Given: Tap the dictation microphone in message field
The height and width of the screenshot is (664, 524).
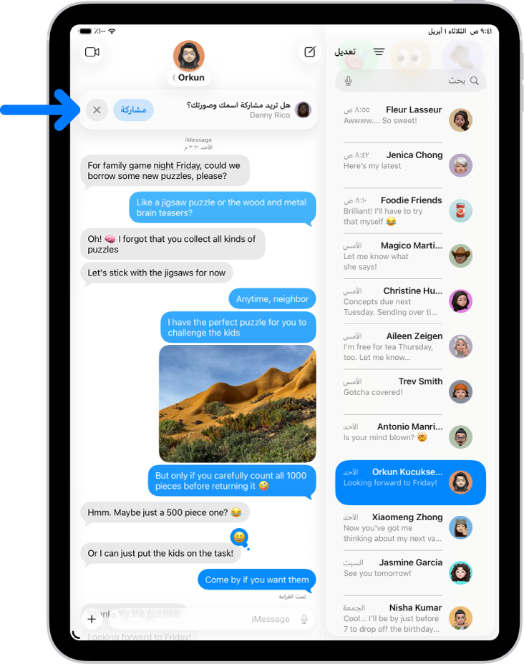Looking at the screenshot, I should (x=304, y=619).
